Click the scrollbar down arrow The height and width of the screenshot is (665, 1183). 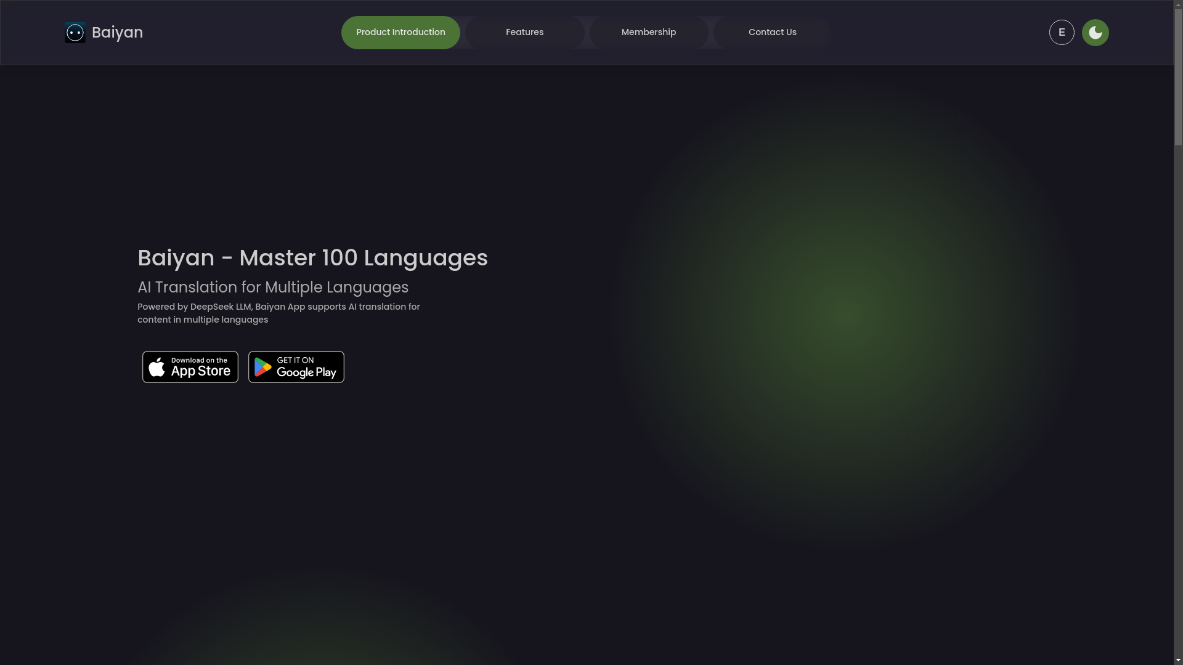1178,660
